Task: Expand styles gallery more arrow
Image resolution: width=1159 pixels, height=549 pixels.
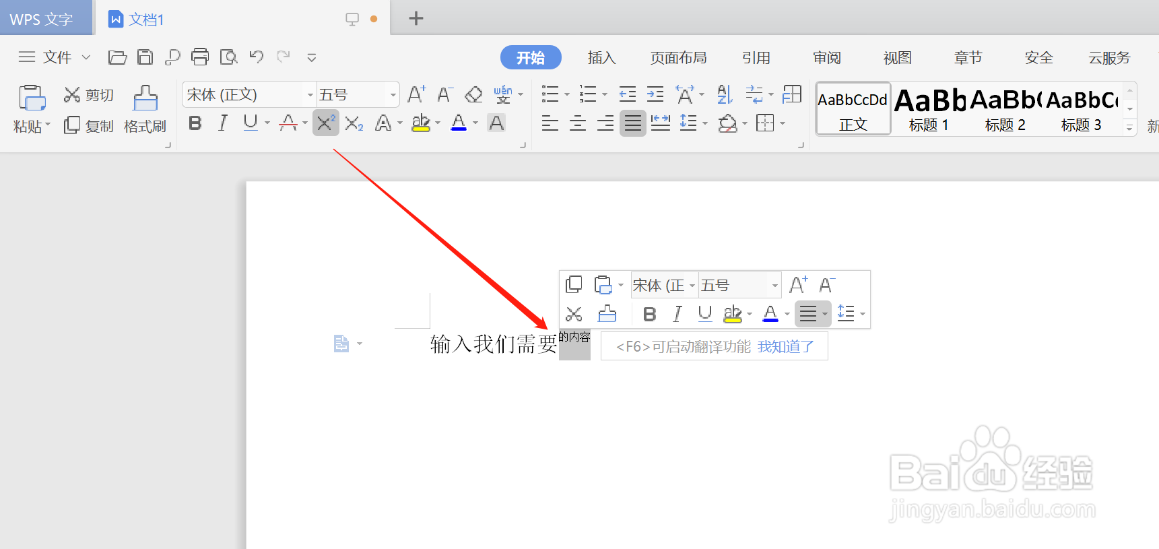Action: point(1130,127)
